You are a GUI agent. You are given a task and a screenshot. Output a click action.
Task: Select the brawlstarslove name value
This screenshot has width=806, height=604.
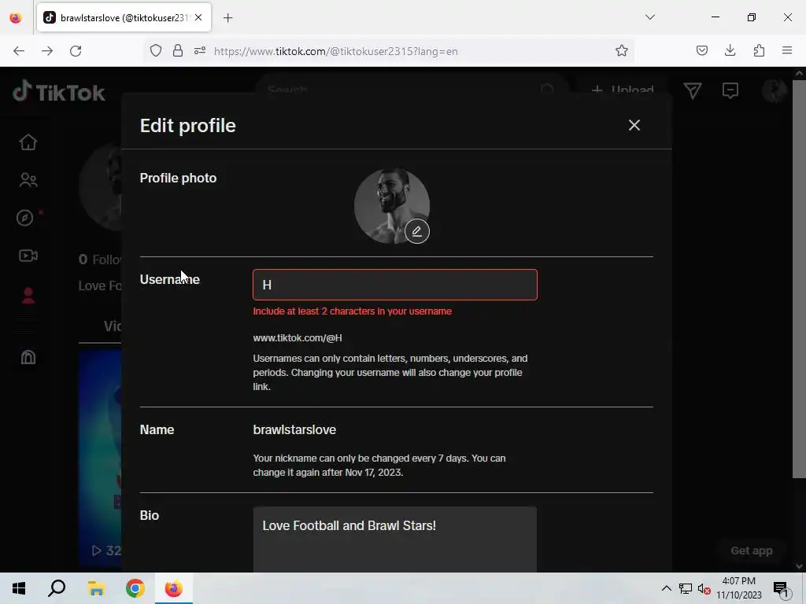[294, 430]
